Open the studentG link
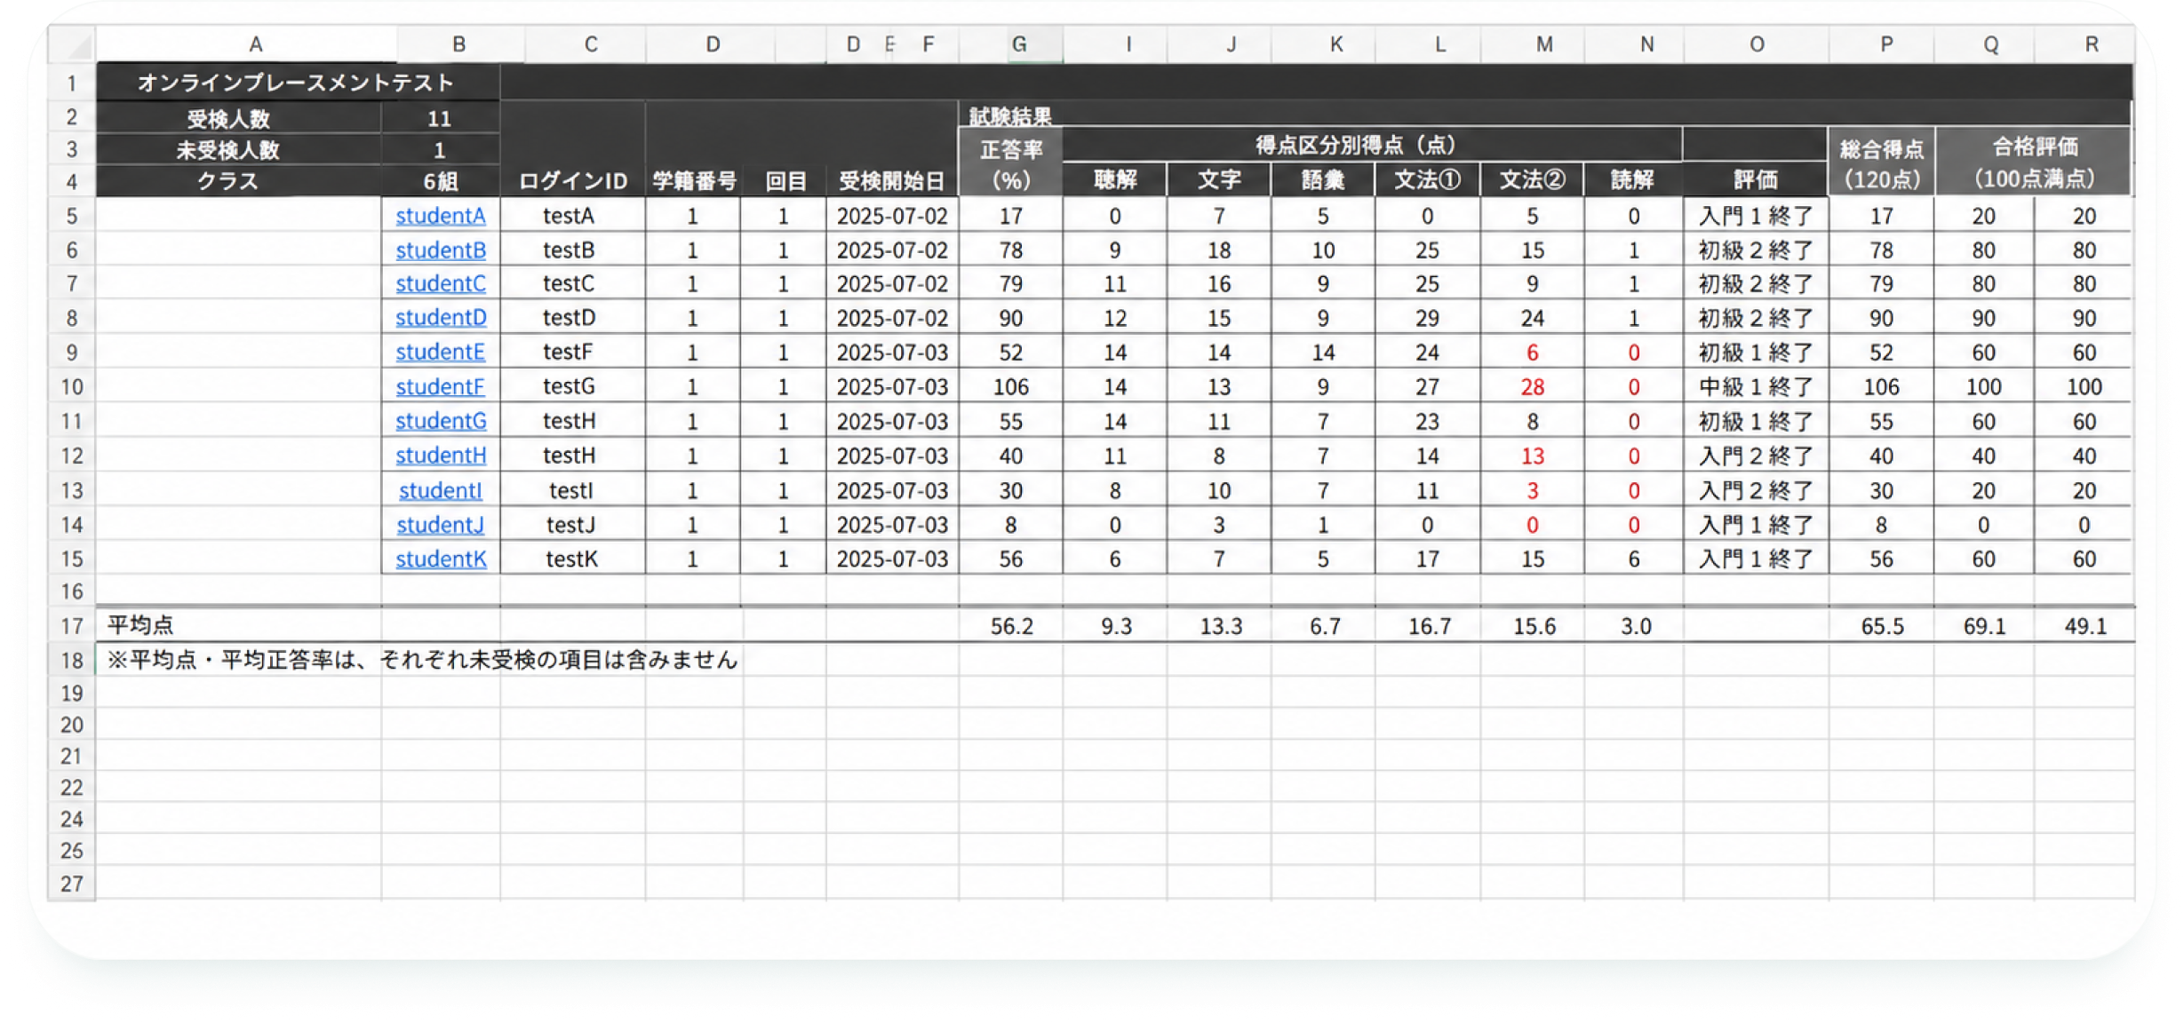 coord(440,421)
